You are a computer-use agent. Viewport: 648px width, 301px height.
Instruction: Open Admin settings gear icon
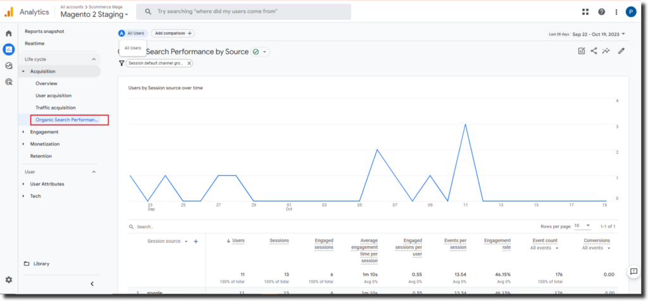8,279
